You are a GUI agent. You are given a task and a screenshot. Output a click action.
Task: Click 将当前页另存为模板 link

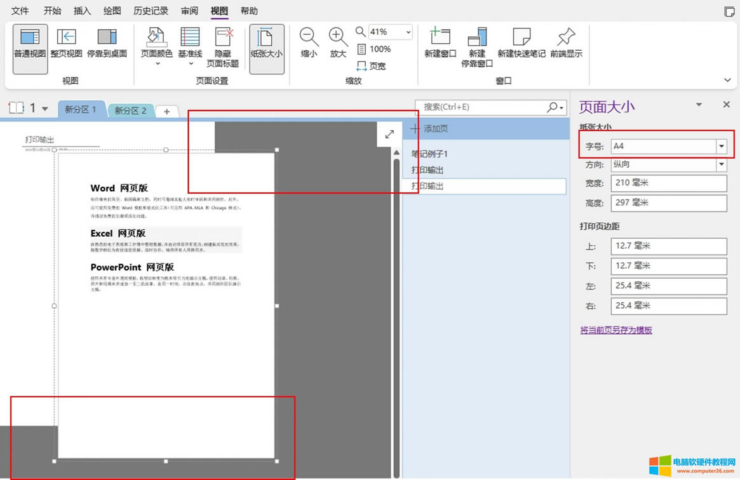[x=616, y=330]
